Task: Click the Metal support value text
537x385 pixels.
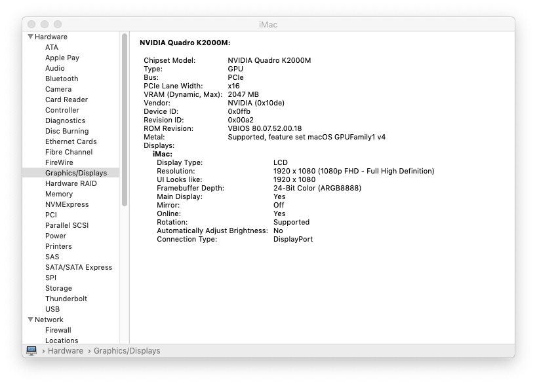Action: click(x=306, y=137)
